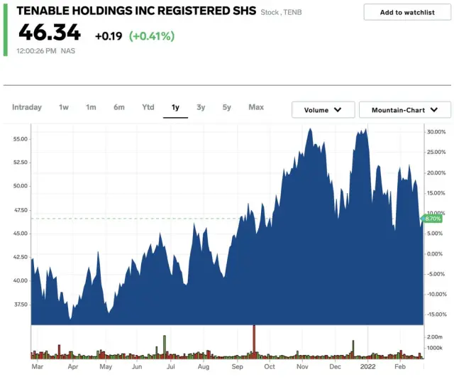The width and height of the screenshot is (454, 389).
Task: Open the 5y time range
Action: pyautogui.click(x=226, y=107)
